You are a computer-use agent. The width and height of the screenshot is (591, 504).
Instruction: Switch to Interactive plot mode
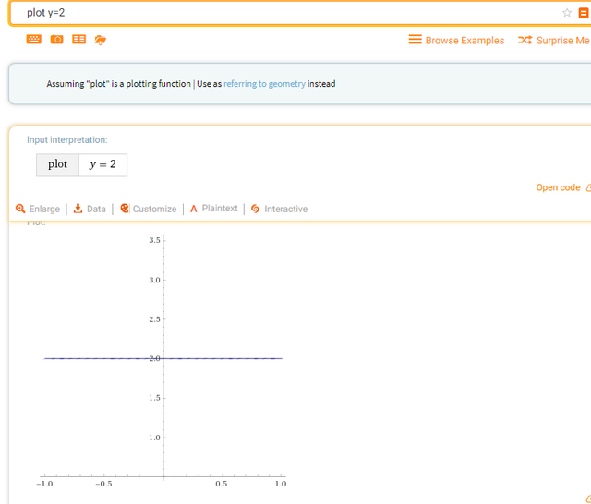tap(285, 209)
